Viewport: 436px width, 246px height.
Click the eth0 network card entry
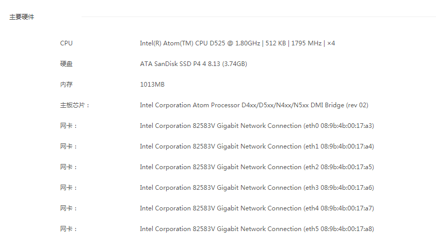[257, 126]
